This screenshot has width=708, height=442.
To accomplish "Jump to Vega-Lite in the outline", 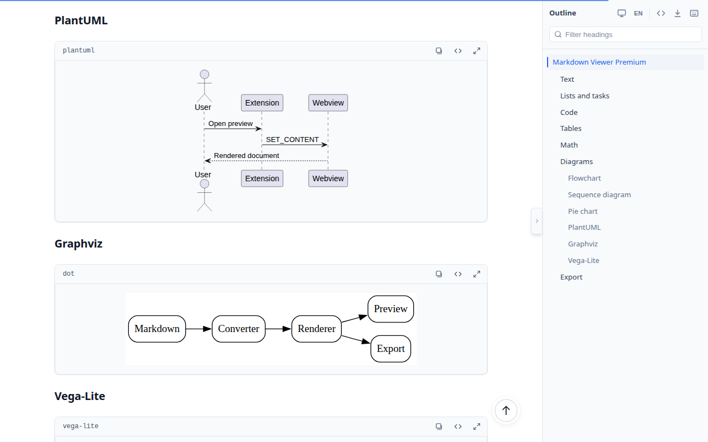I will (x=584, y=260).
